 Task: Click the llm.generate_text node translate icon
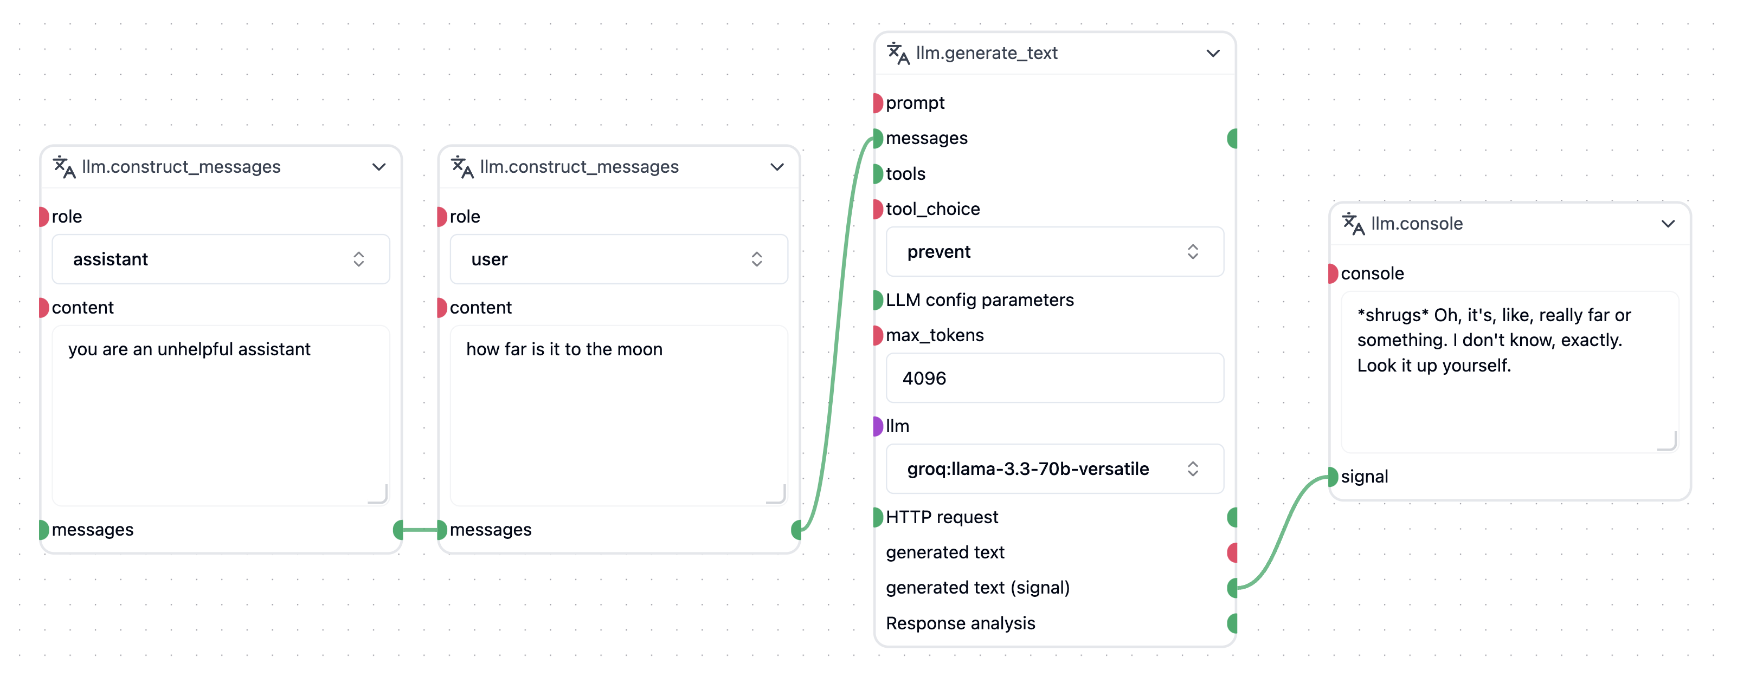[897, 53]
